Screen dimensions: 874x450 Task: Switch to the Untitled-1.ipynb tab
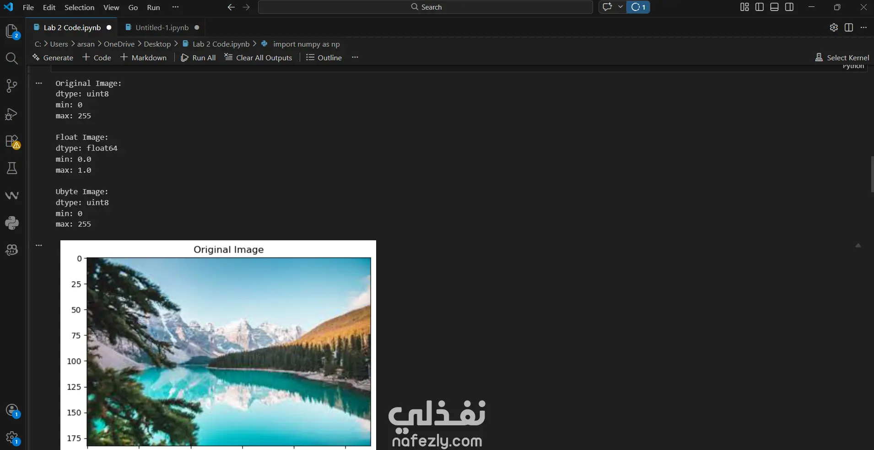pos(162,27)
